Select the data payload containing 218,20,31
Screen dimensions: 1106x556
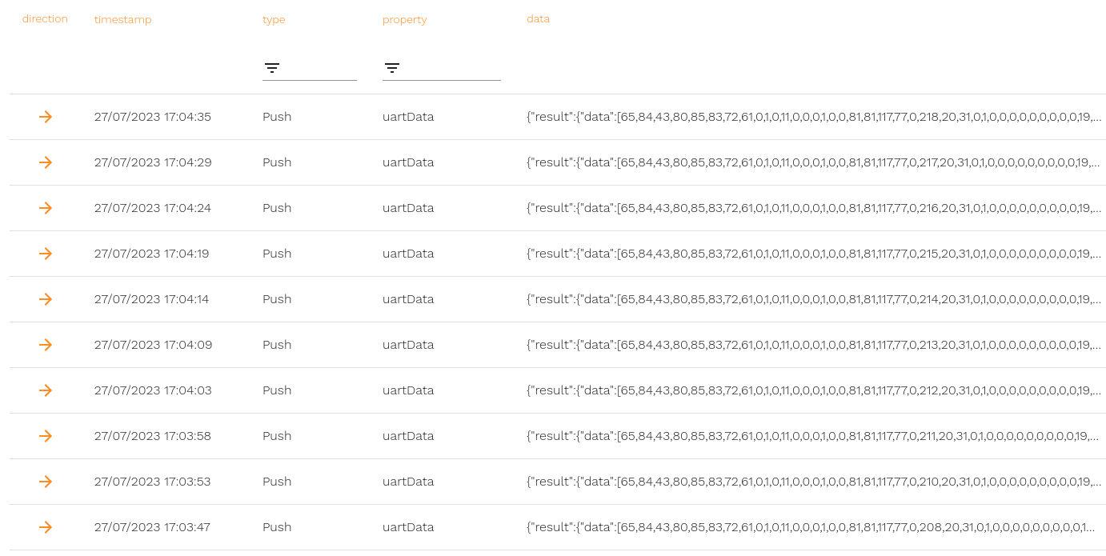click(x=813, y=117)
